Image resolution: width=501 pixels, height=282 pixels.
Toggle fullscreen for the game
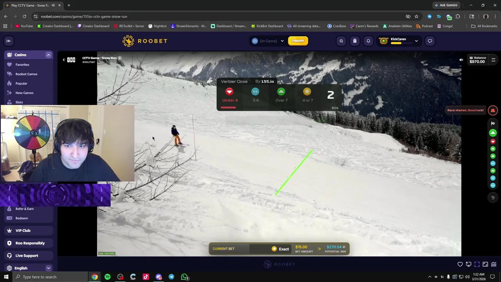477,264
